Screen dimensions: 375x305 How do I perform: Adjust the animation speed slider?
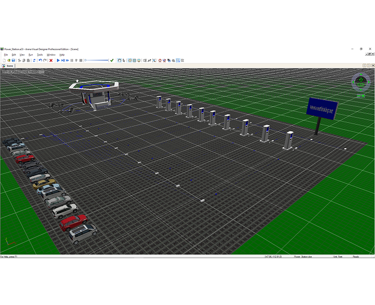pyautogui.click(x=96, y=60)
